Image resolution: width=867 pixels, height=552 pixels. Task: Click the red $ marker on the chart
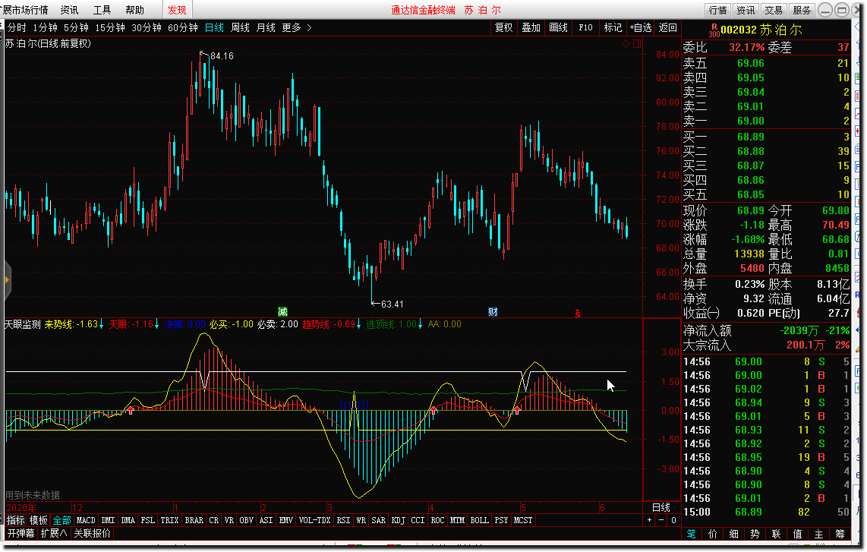(577, 314)
